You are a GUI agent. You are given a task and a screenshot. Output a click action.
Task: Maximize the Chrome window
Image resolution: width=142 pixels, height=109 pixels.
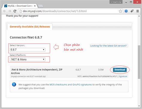(x=131, y=2)
